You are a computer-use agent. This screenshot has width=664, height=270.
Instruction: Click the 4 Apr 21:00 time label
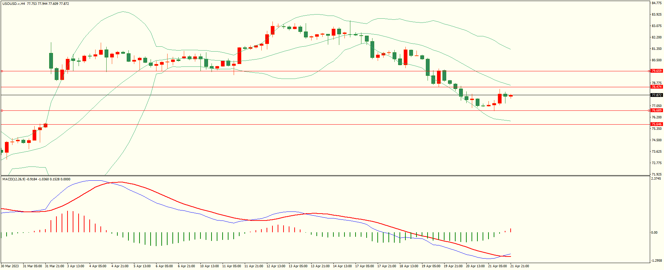click(x=120, y=266)
